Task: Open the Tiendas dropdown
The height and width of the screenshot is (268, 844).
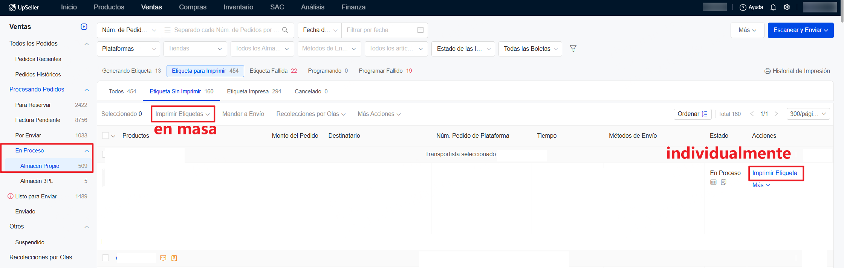Action: pyautogui.click(x=195, y=49)
